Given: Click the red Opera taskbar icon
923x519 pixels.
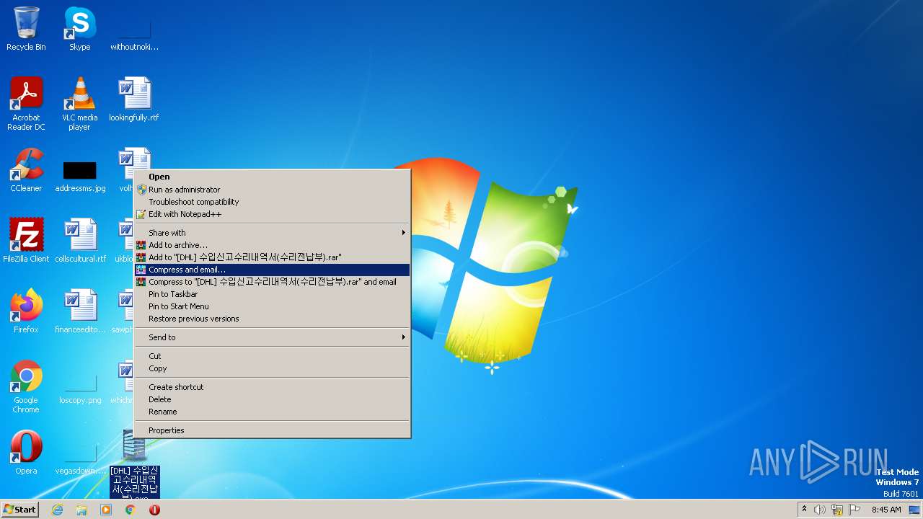Looking at the screenshot, I should pos(154,510).
